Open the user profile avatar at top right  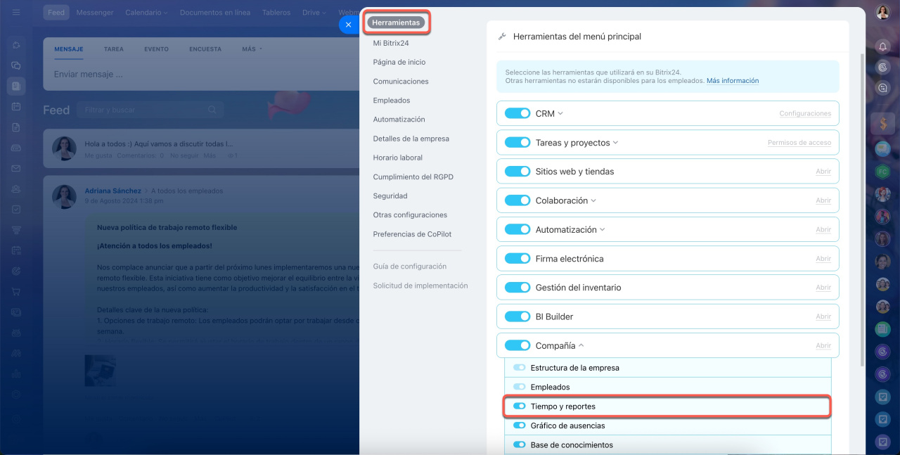[883, 13]
